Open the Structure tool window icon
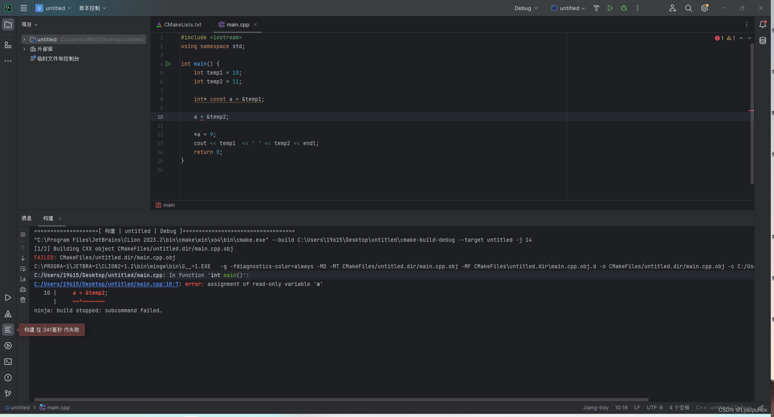This screenshot has height=417, width=774. click(x=8, y=45)
